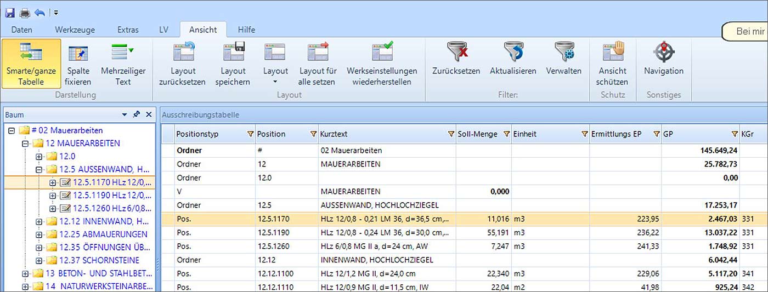768x292 pixels.
Task: Expand 13 BETON- UND STAHLBET... folder
Action: click(25, 273)
